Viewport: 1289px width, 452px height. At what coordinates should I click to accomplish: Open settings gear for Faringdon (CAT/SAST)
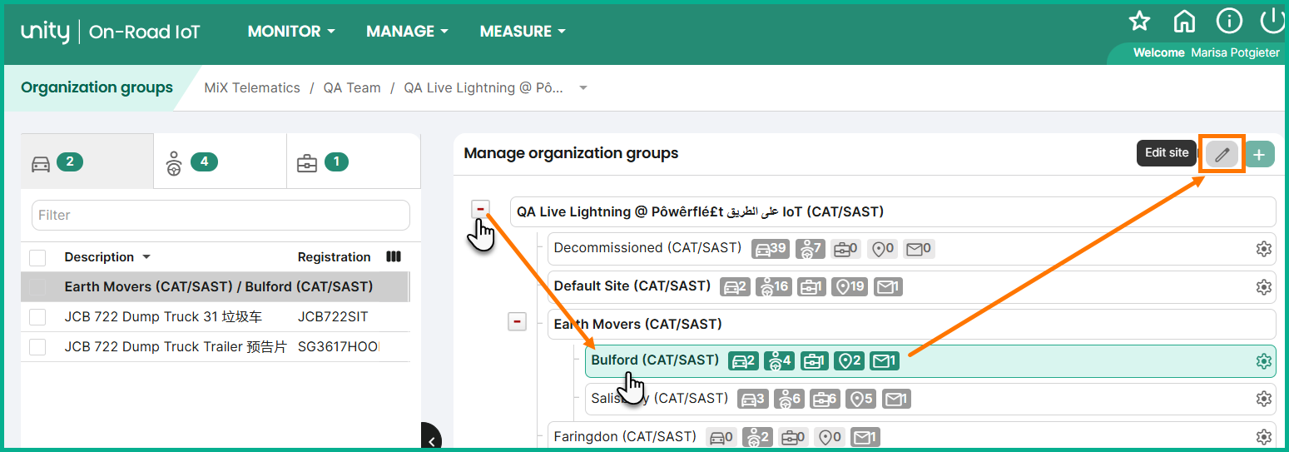click(x=1263, y=436)
